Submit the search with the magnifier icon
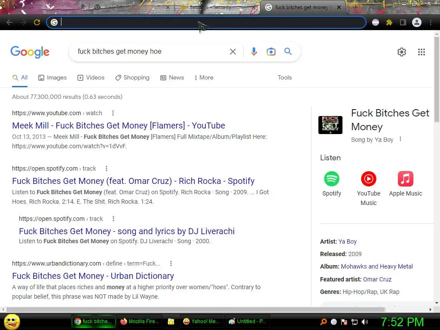 click(288, 52)
